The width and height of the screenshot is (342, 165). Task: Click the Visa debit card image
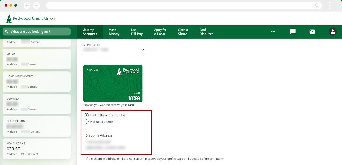click(113, 83)
